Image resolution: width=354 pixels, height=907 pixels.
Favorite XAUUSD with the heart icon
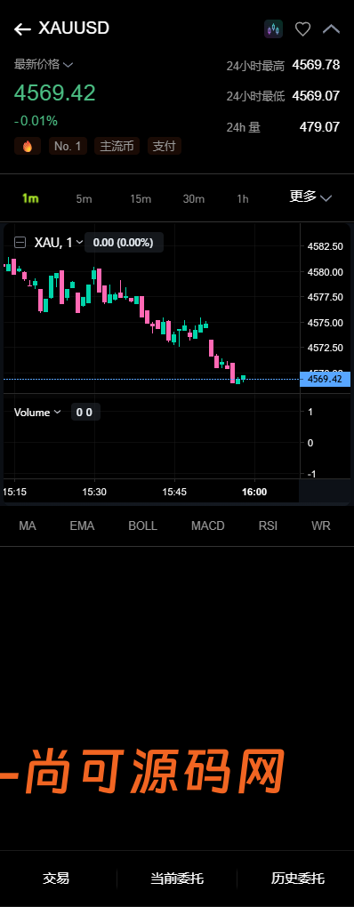pyautogui.click(x=302, y=29)
